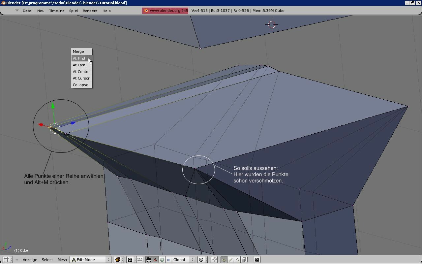The height and width of the screenshot is (264, 422).
Task: Collapse the top header menu triangle
Action: tap(17, 11)
